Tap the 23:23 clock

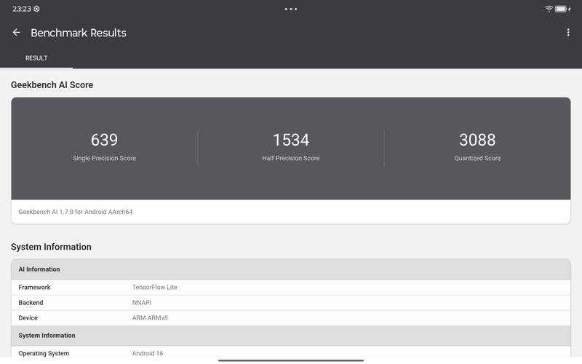pos(22,9)
